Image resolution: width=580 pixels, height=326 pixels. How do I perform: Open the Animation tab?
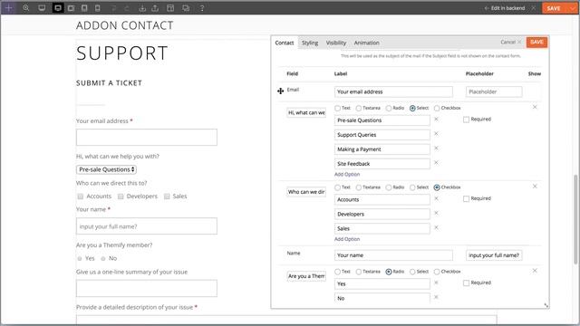(x=366, y=43)
